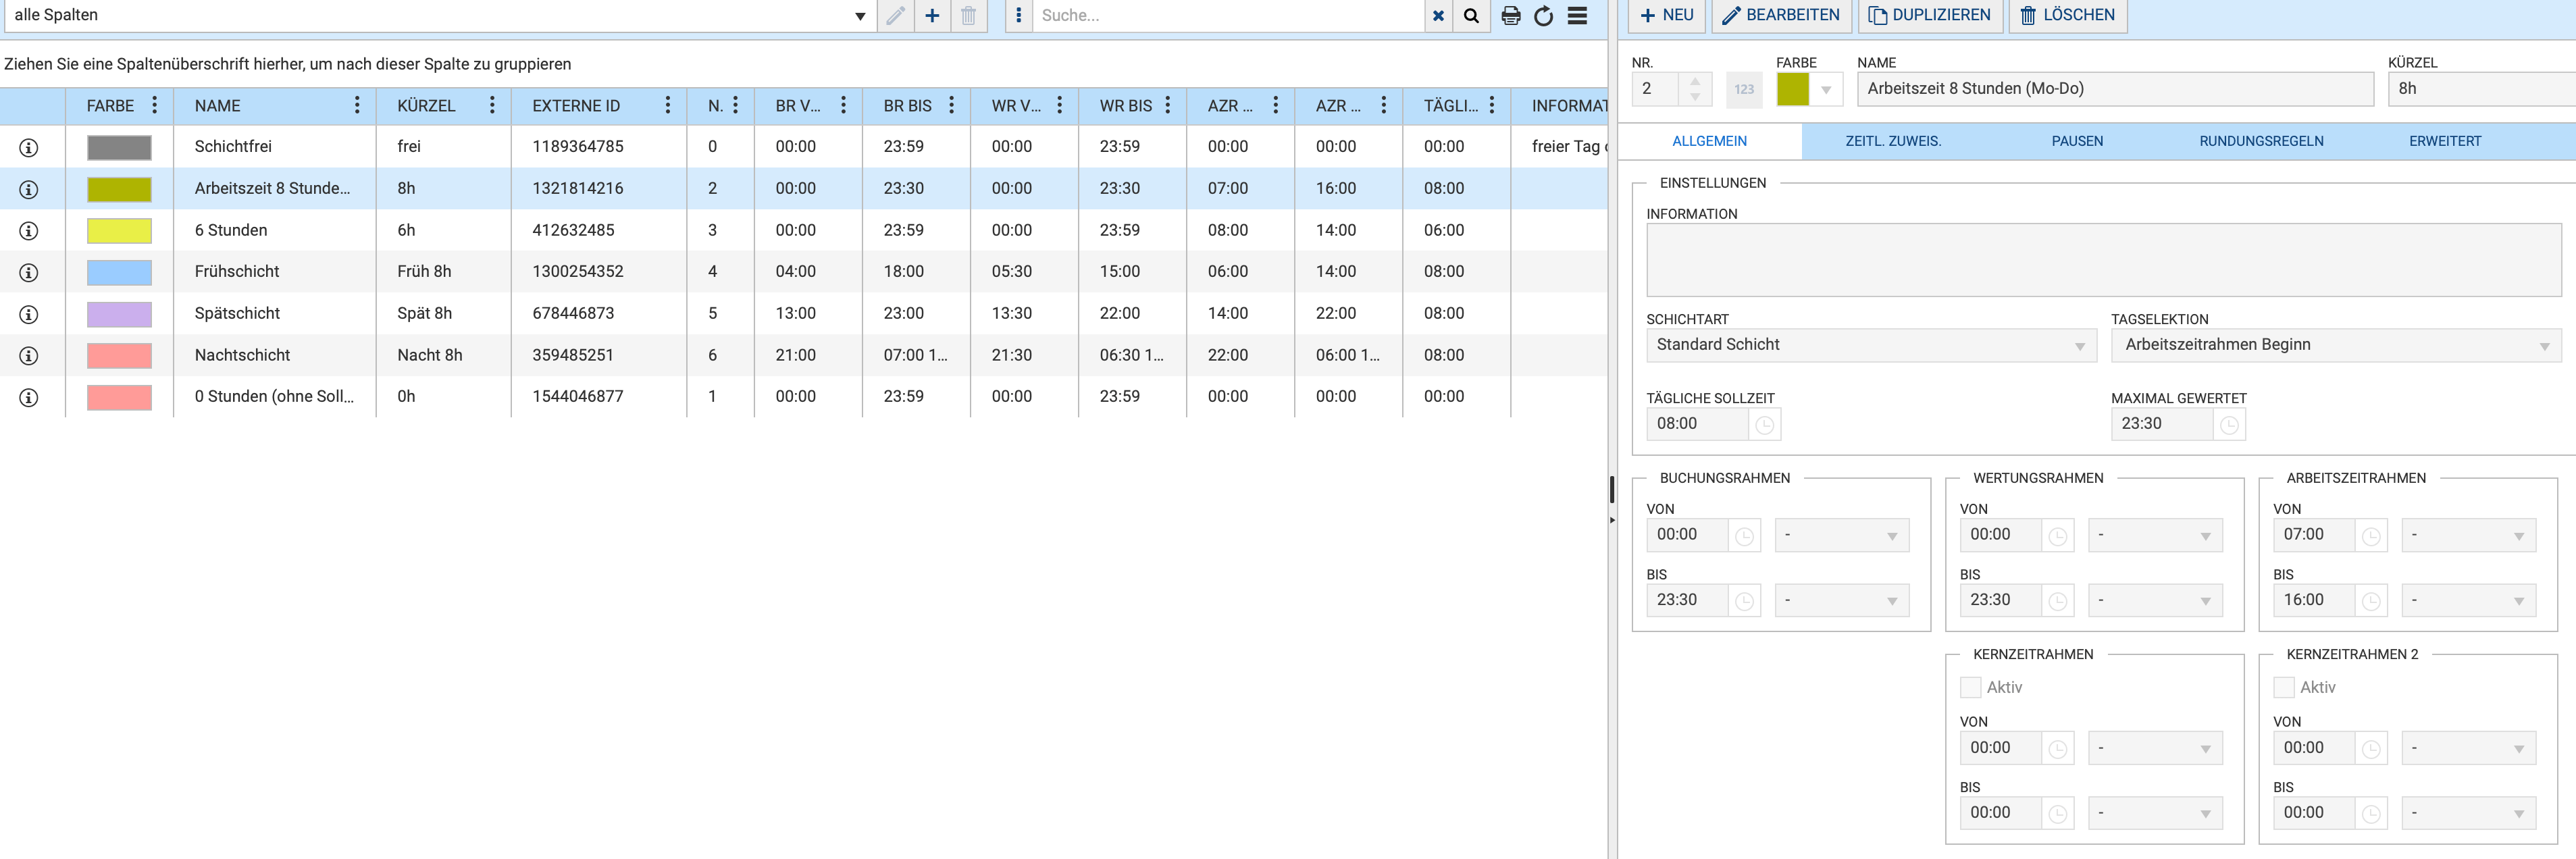The width and height of the screenshot is (2576, 859).
Task: Open the NAME column options menu
Action: 357,105
